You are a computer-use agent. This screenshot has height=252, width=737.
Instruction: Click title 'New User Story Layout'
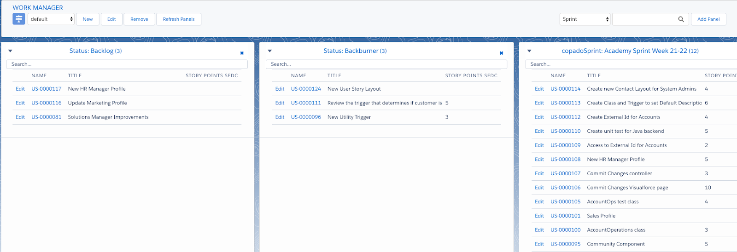point(354,89)
